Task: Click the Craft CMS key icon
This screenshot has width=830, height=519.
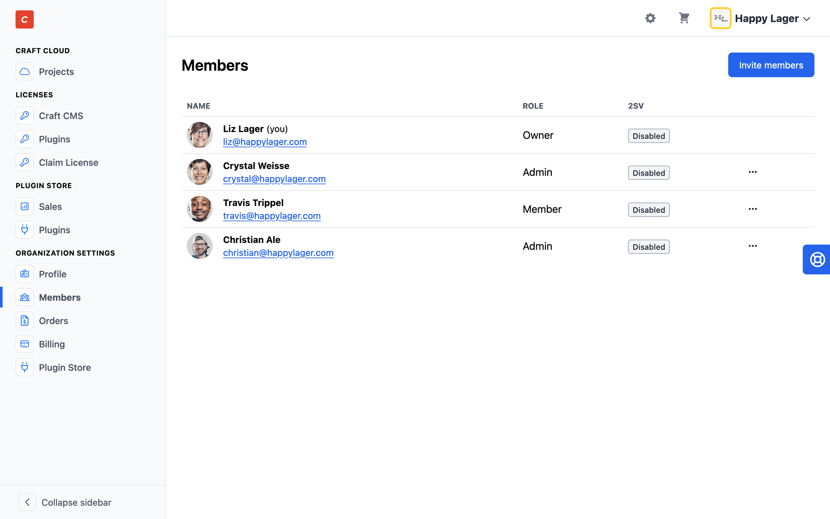Action: pyautogui.click(x=25, y=116)
